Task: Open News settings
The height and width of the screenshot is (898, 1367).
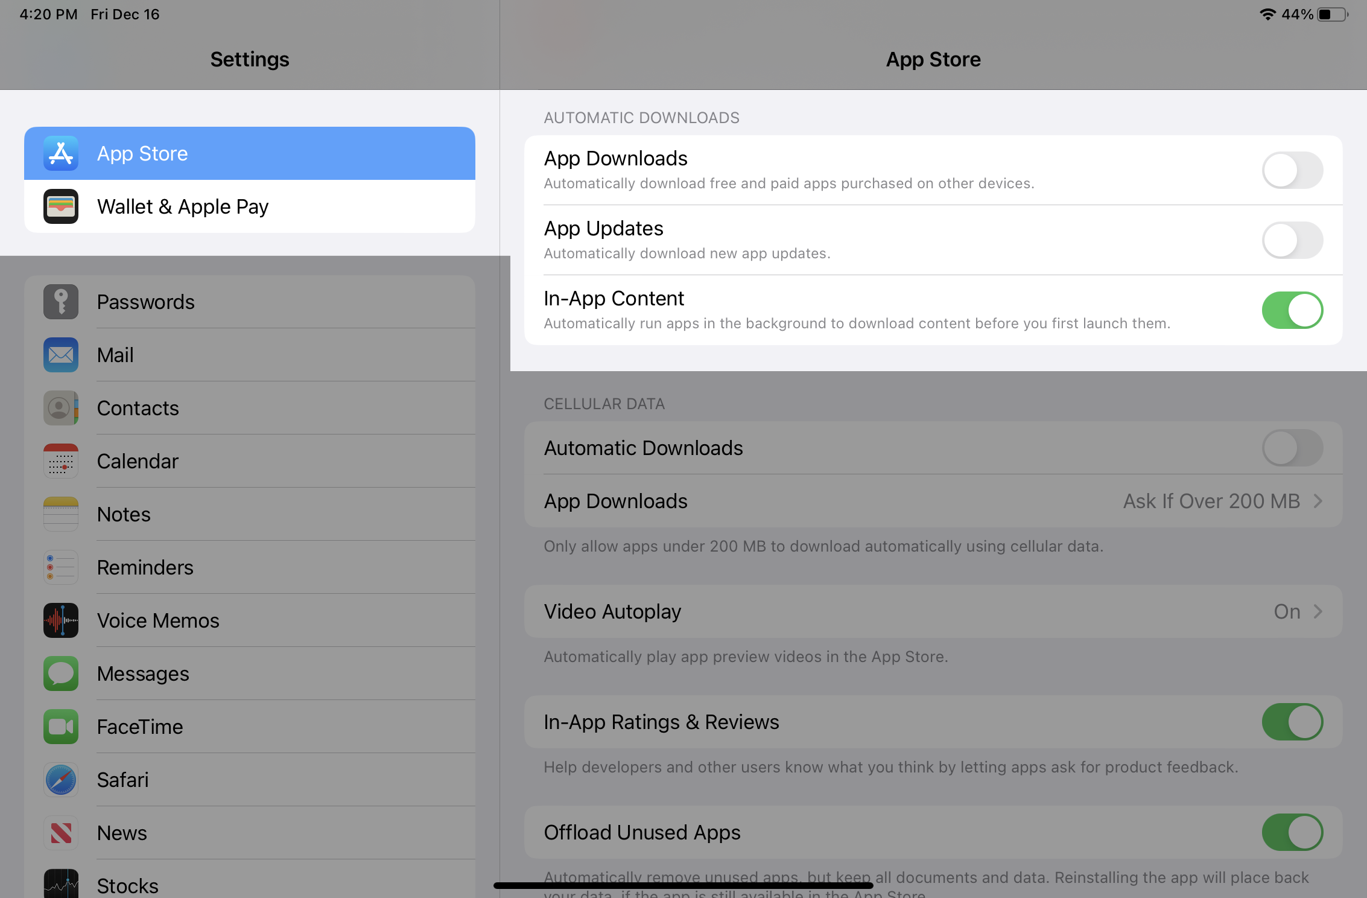Action: click(250, 833)
